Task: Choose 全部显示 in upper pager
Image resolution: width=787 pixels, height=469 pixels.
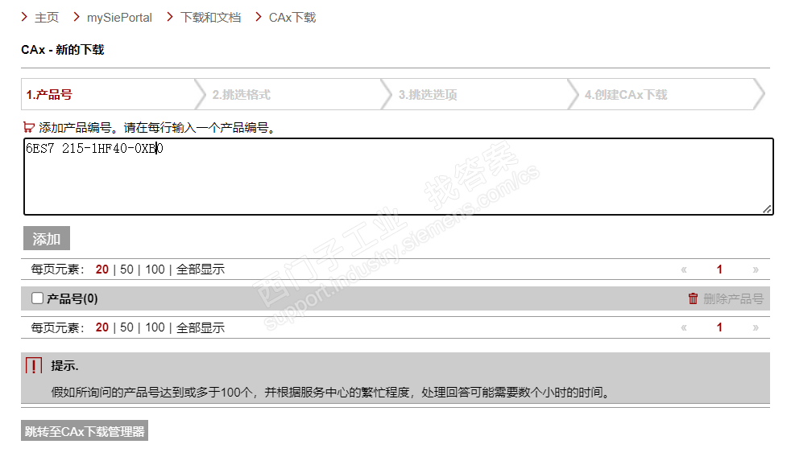Action: point(201,269)
